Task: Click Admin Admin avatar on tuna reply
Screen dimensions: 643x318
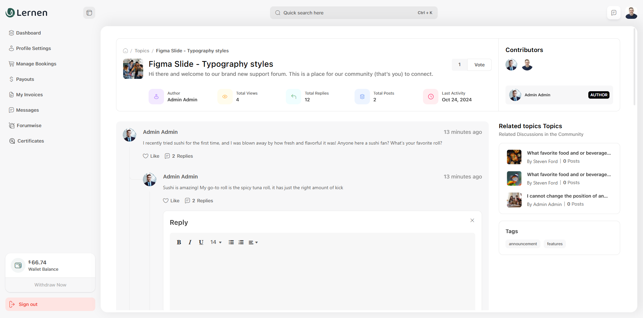Action: coord(150,179)
